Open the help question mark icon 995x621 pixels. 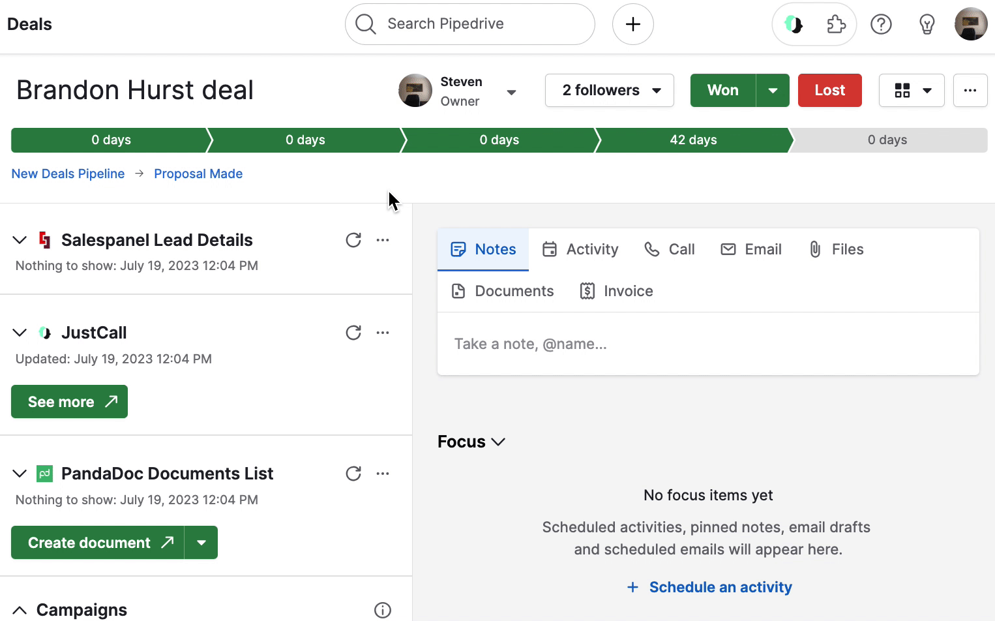coord(881,25)
